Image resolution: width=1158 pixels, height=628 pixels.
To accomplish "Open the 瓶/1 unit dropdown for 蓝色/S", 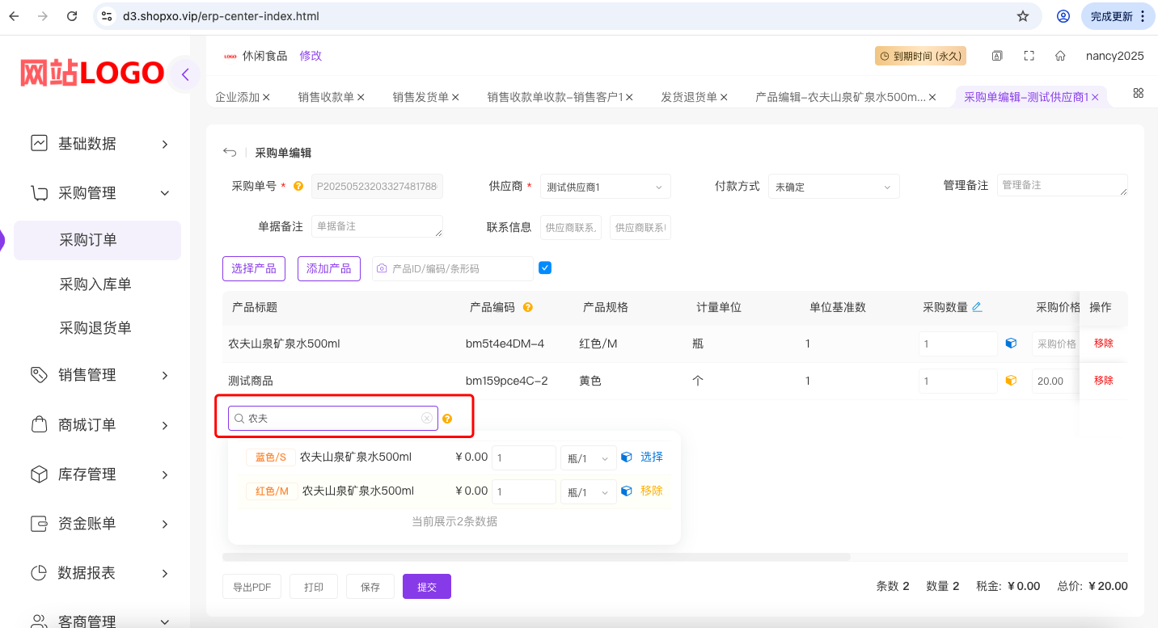I will pyautogui.click(x=589, y=458).
